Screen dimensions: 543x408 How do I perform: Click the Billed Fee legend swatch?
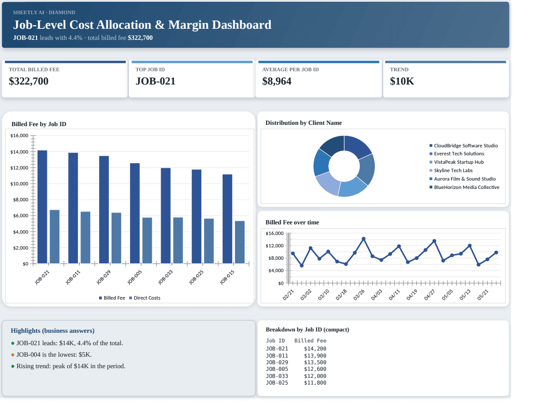100,298
